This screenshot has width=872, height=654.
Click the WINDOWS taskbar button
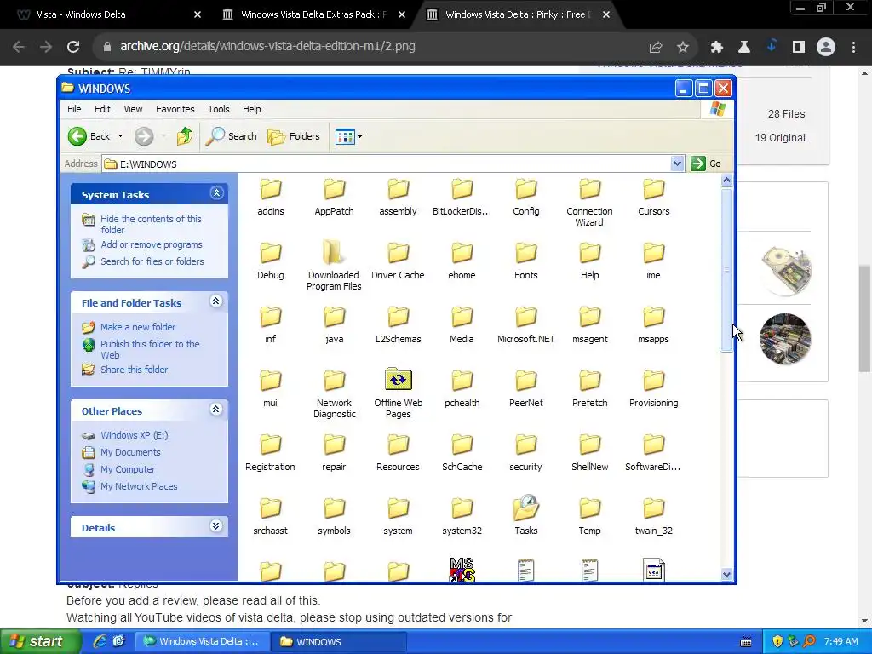[339, 641]
